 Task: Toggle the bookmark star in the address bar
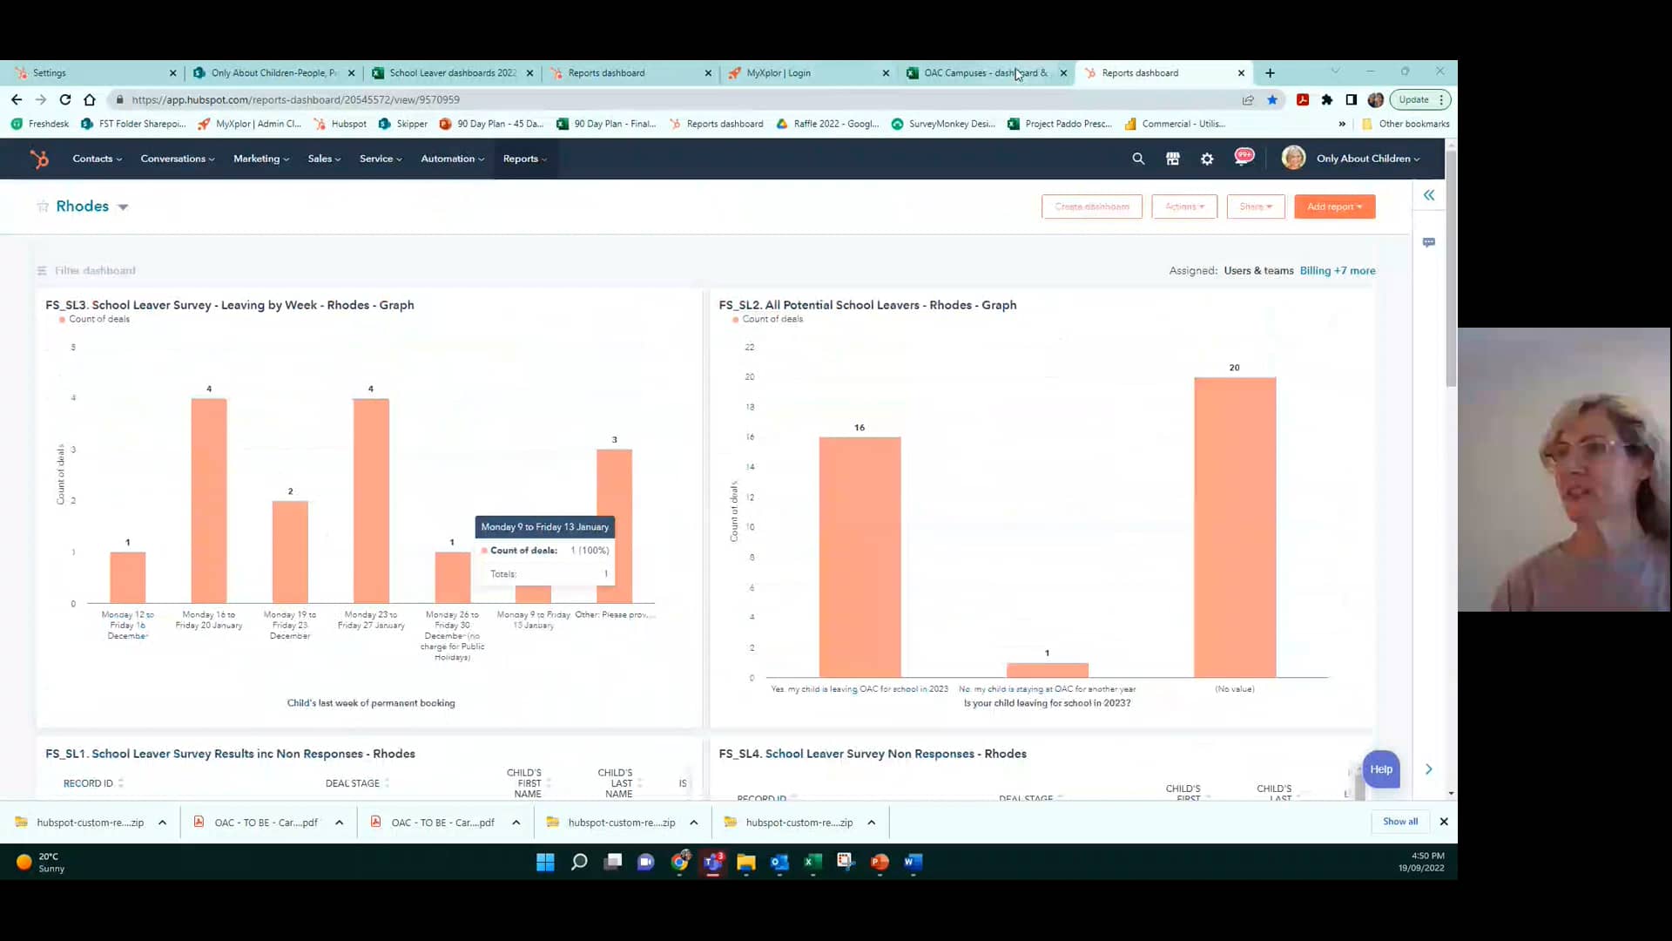(1273, 99)
